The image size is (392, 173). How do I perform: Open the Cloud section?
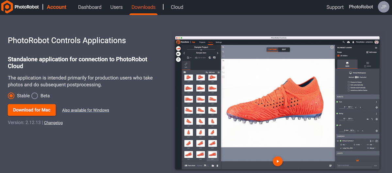pyautogui.click(x=177, y=7)
